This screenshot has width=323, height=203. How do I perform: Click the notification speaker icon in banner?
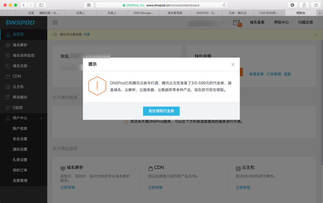click(x=55, y=35)
